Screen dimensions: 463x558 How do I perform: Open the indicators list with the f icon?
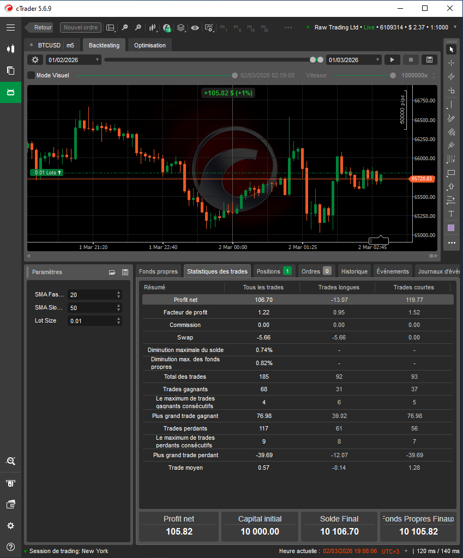pos(166,28)
